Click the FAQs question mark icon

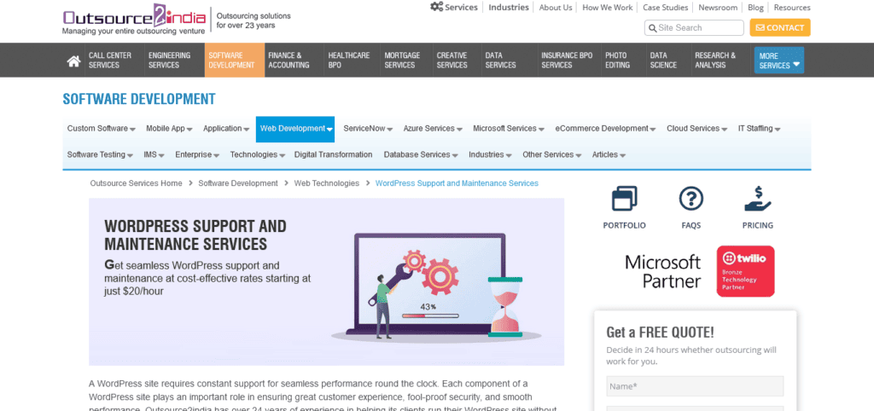(690, 200)
